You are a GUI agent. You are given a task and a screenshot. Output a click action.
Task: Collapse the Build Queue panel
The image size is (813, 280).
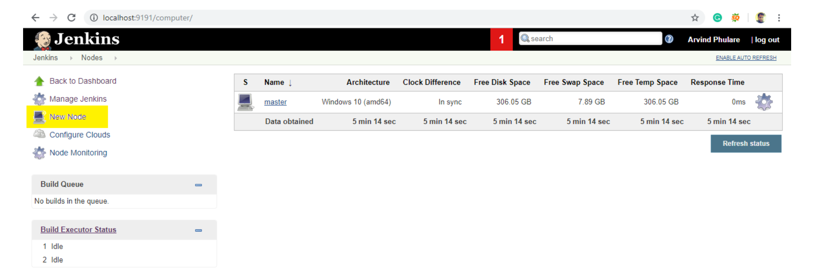pyautogui.click(x=198, y=185)
